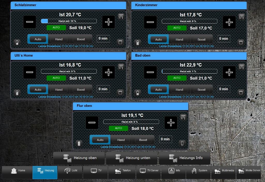The height and width of the screenshot is (182, 265).
Task: Click the Kinderzimmer heating schedule icon
Action: [x=241, y=17]
